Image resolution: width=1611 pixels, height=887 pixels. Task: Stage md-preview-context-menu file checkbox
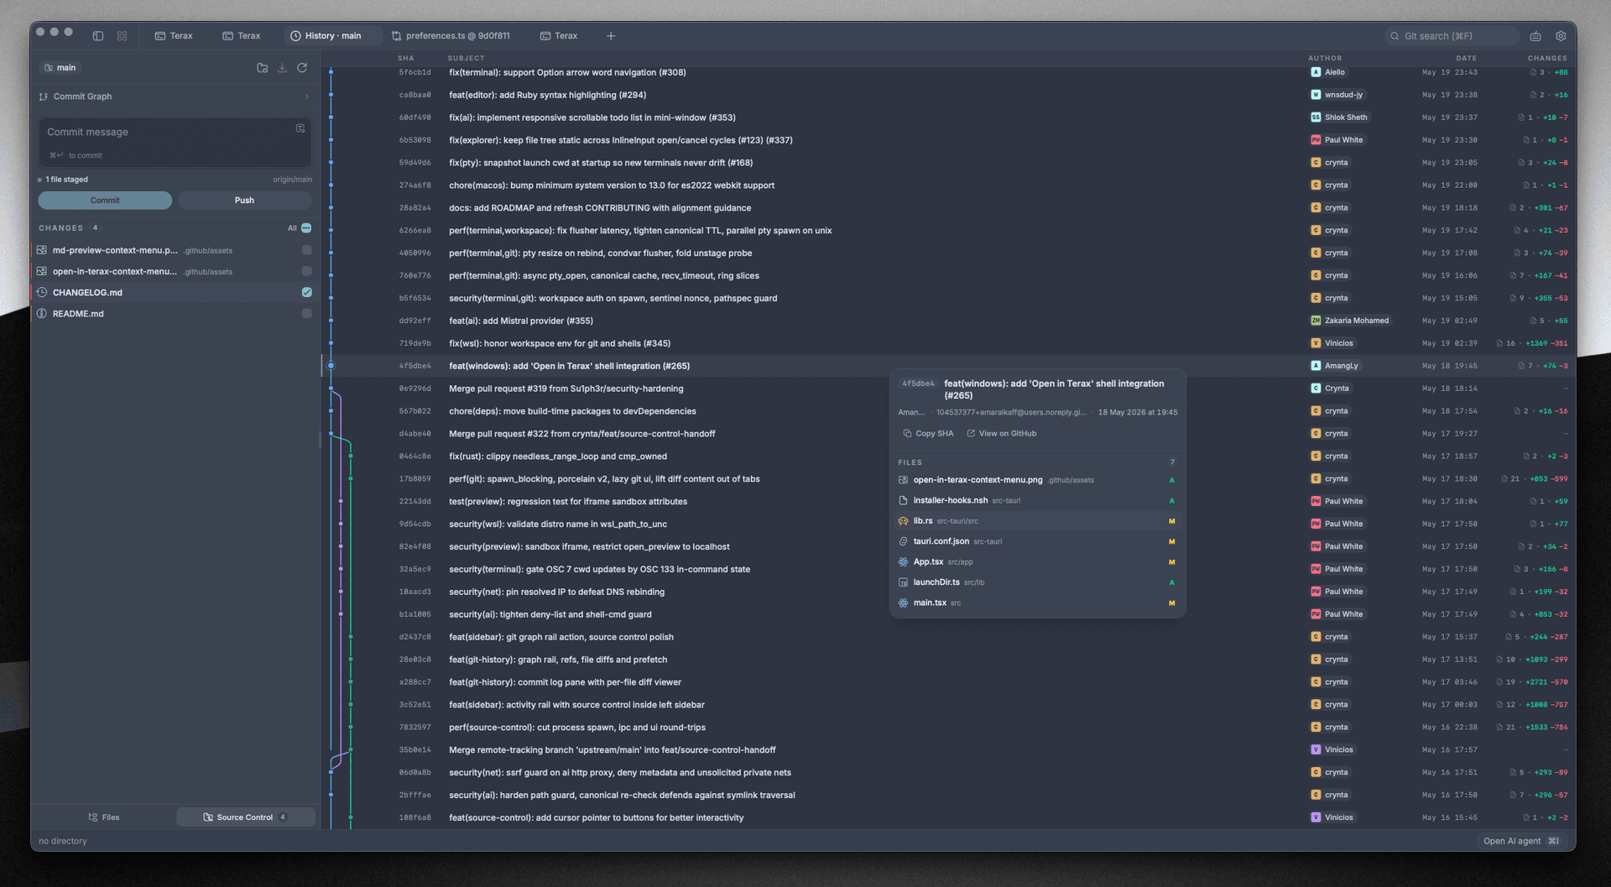[x=306, y=250]
